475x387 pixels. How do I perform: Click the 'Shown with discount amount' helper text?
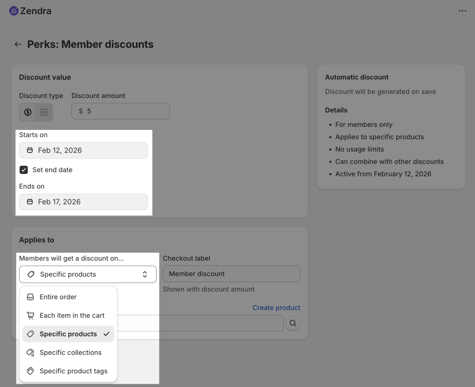pos(209,289)
